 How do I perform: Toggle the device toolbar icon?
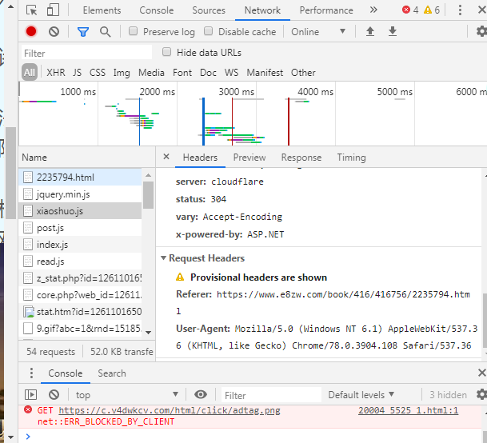pos(53,10)
